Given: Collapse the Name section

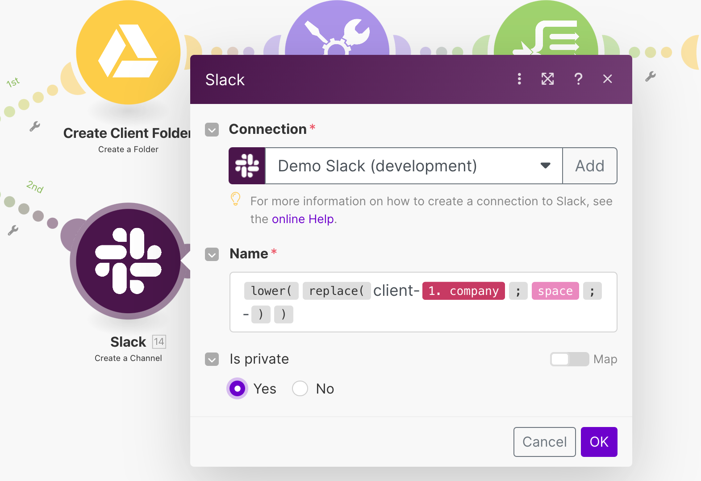Looking at the screenshot, I should point(212,254).
